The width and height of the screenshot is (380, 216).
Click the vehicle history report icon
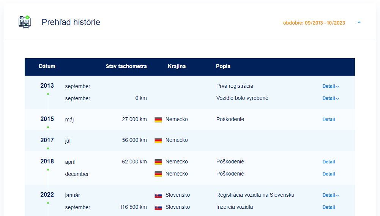pos(25,22)
